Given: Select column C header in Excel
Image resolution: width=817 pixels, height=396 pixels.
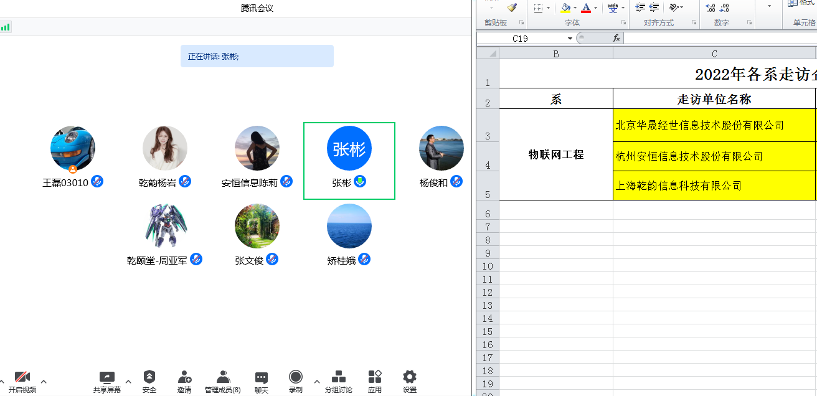Looking at the screenshot, I should 714,54.
